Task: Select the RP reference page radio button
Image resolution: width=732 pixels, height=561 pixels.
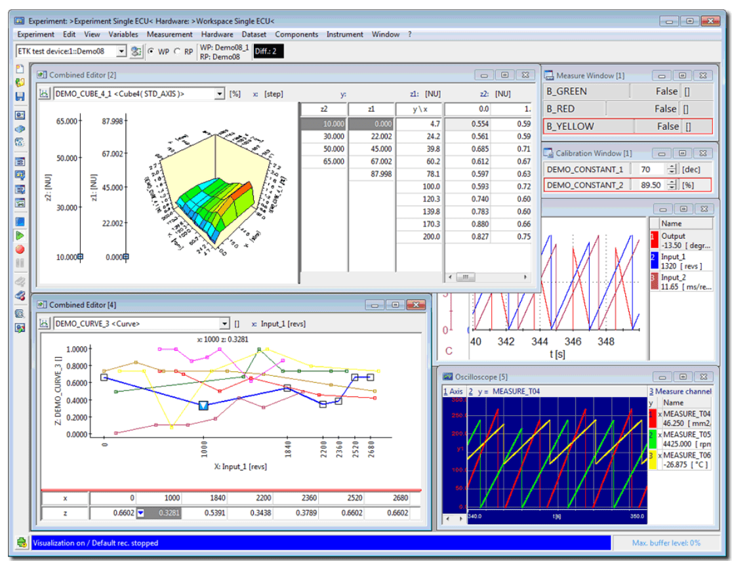Action: click(177, 51)
